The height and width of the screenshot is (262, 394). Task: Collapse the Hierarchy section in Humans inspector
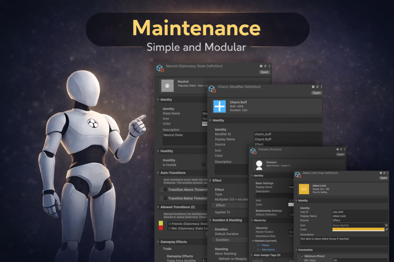click(x=252, y=220)
